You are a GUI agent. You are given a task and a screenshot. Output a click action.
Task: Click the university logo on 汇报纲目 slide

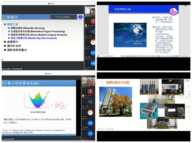pos(80,17)
